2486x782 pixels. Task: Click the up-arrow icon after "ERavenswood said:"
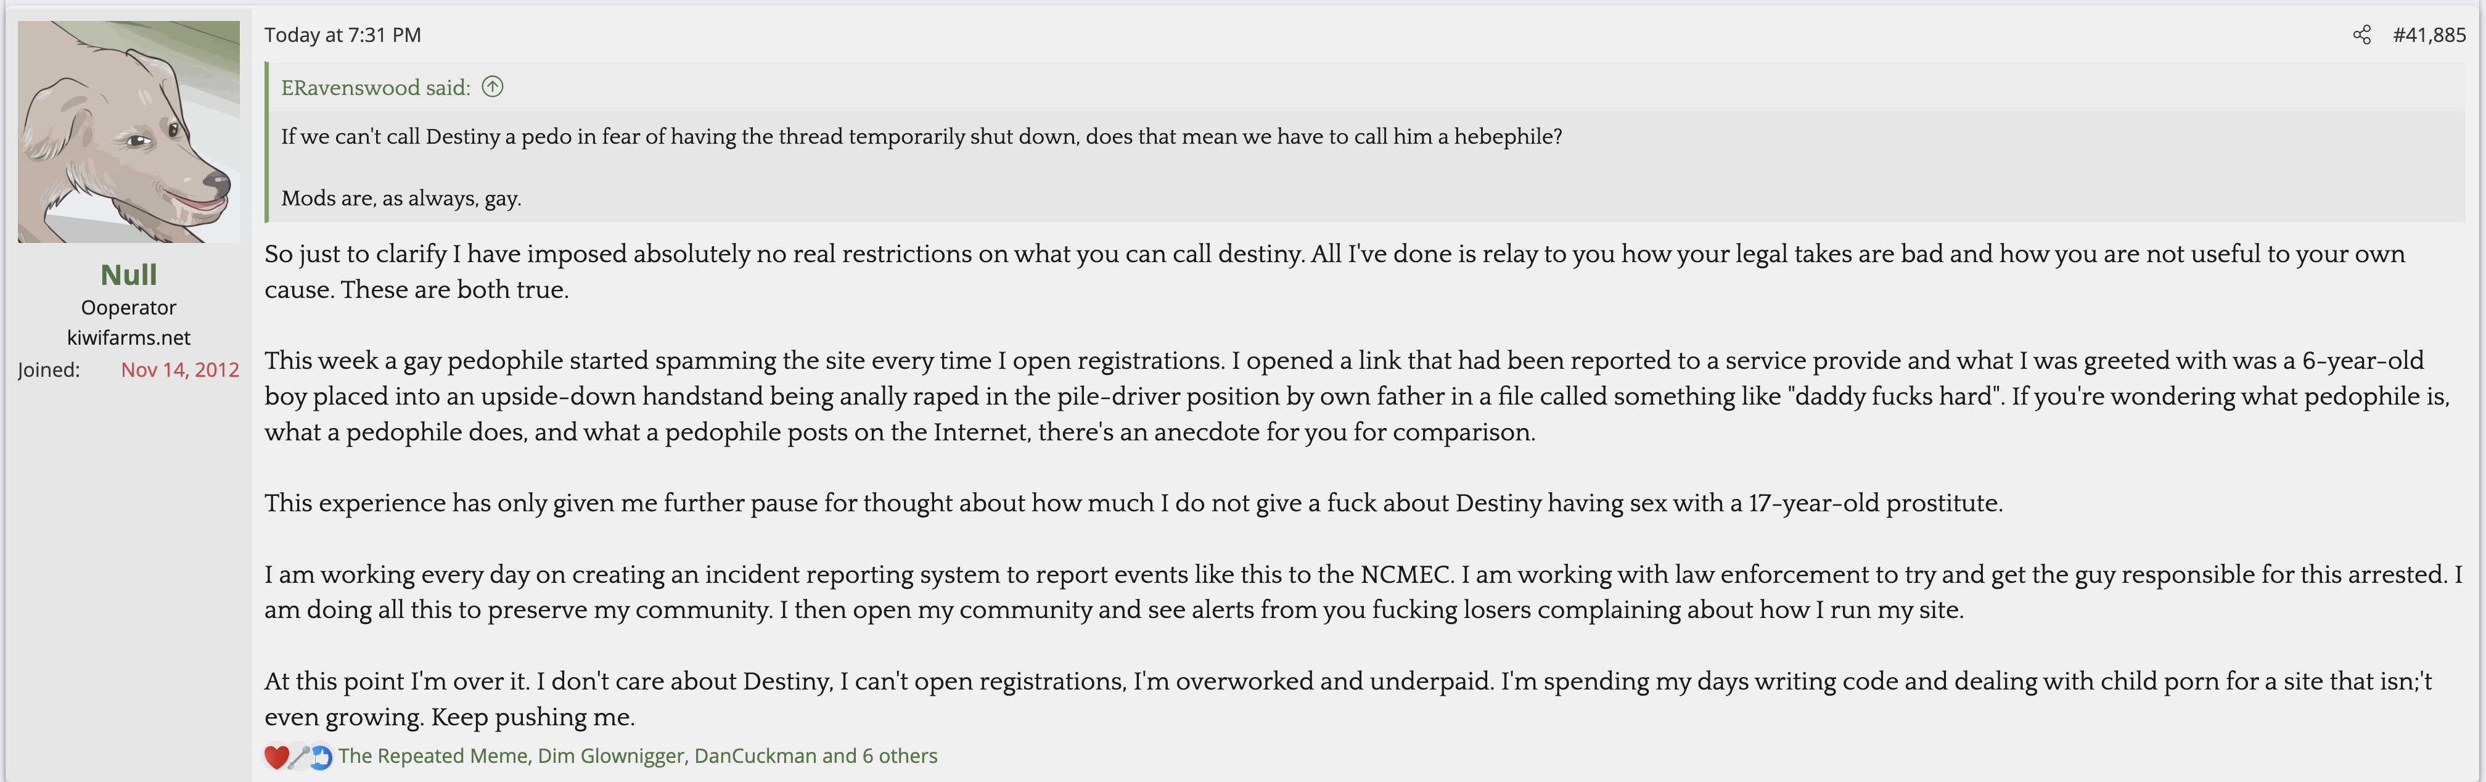(x=492, y=87)
